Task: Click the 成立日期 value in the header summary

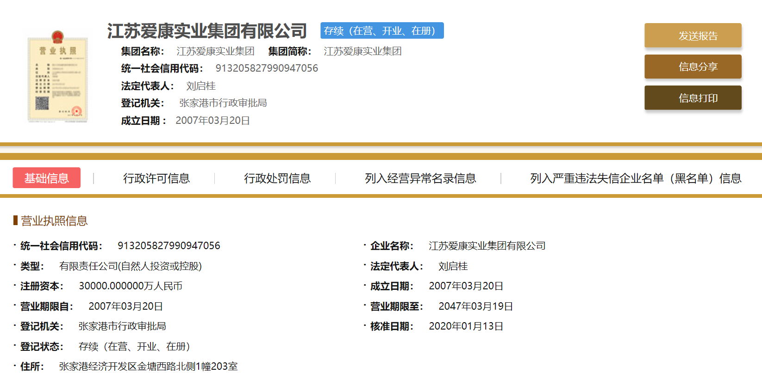Action: tap(212, 120)
